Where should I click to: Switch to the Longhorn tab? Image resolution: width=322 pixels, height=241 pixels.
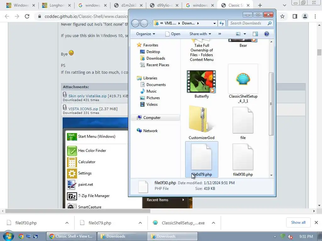tap(56, 5)
